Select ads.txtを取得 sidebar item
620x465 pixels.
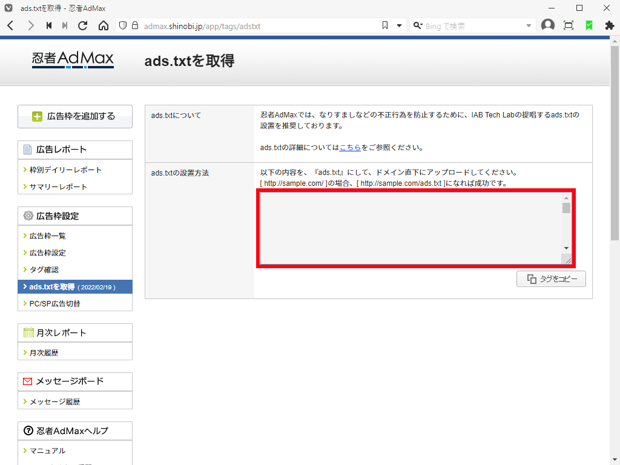click(75, 287)
